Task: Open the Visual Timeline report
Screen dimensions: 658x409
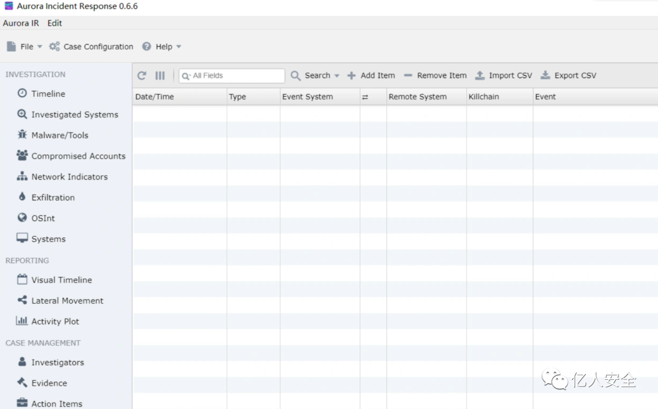Action: pyautogui.click(x=62, y=280)
